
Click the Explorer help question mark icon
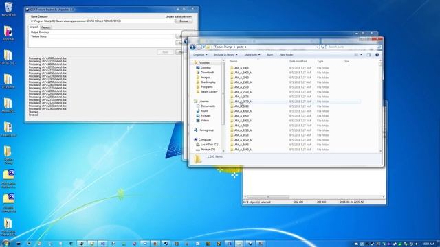point(377,55)
